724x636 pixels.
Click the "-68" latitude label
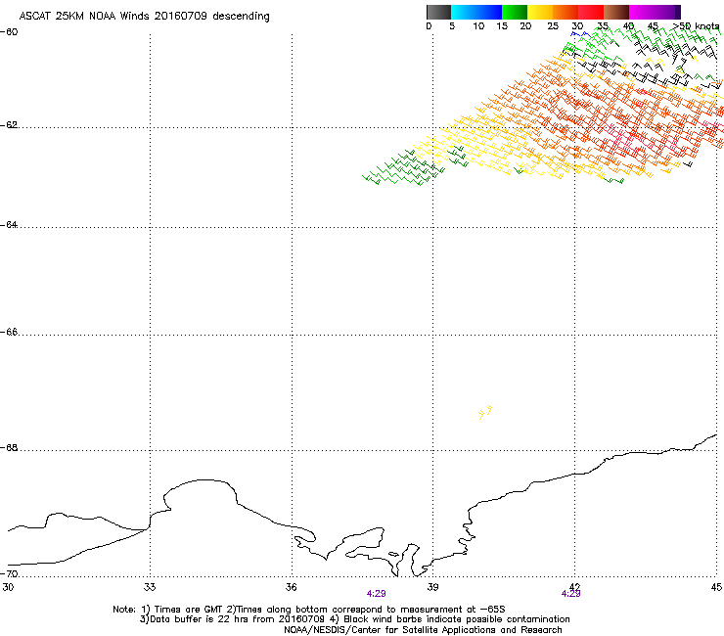9,448
